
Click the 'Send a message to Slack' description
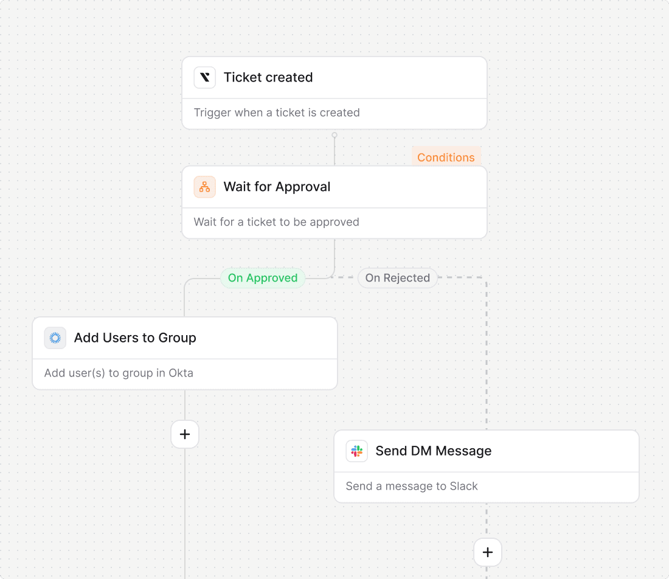pos(412,486)
